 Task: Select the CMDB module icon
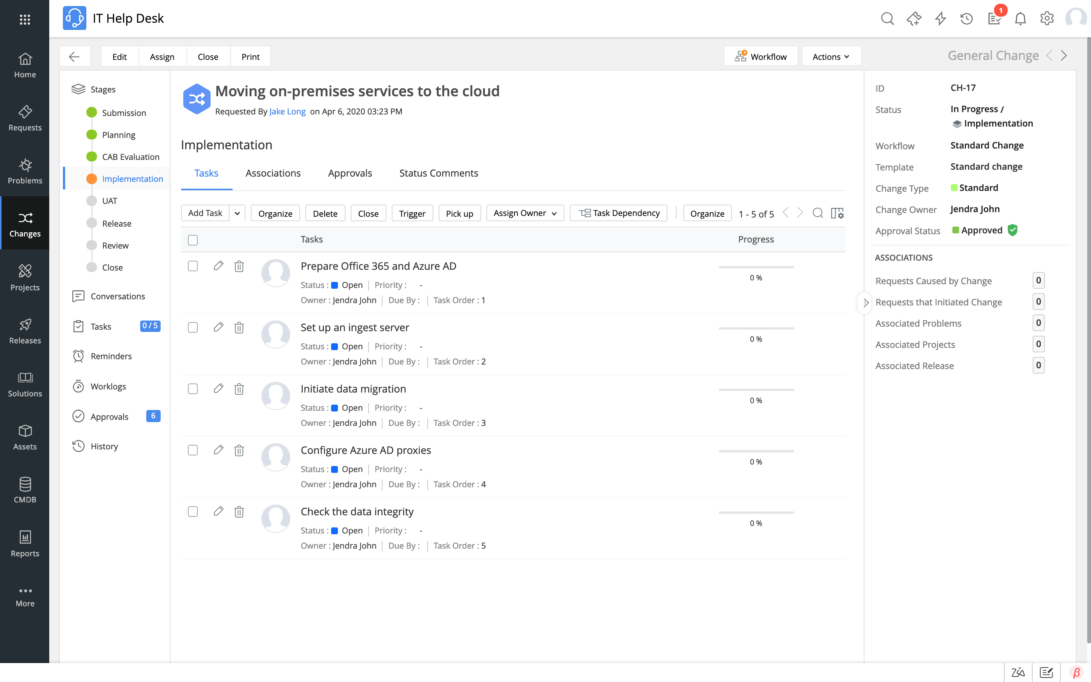24,484
